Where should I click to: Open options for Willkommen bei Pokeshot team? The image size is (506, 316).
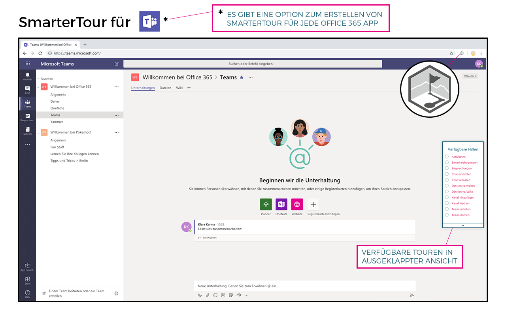117,132
